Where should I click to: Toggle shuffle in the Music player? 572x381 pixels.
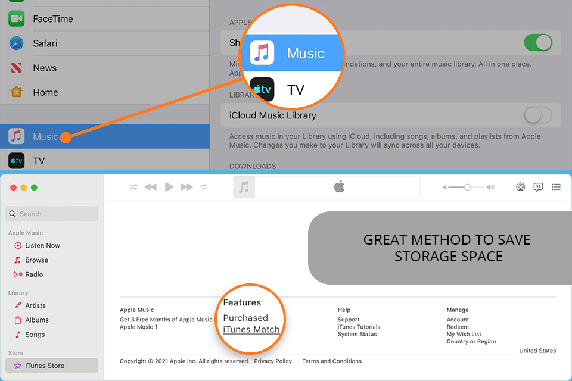click(x=133, y=187)
